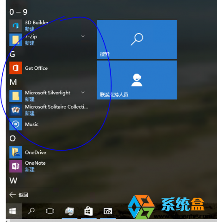Click the W letter group header
The image size is (217, 222).
tap(13, 180)
